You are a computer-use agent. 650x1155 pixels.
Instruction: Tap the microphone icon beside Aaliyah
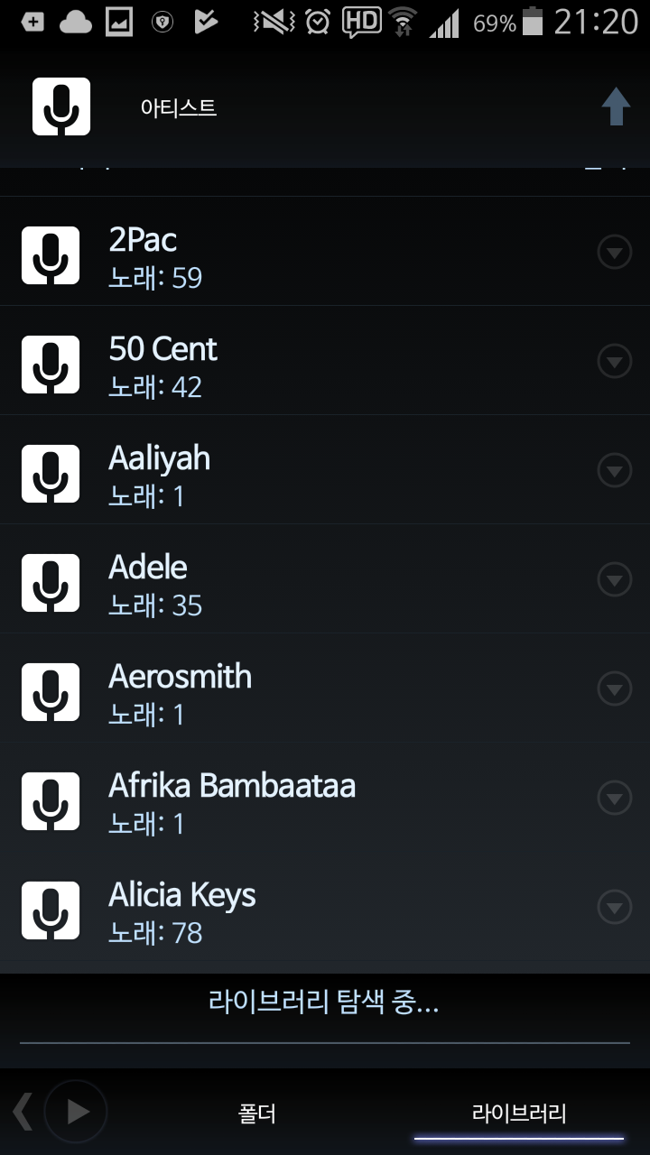tap(51, 475)
